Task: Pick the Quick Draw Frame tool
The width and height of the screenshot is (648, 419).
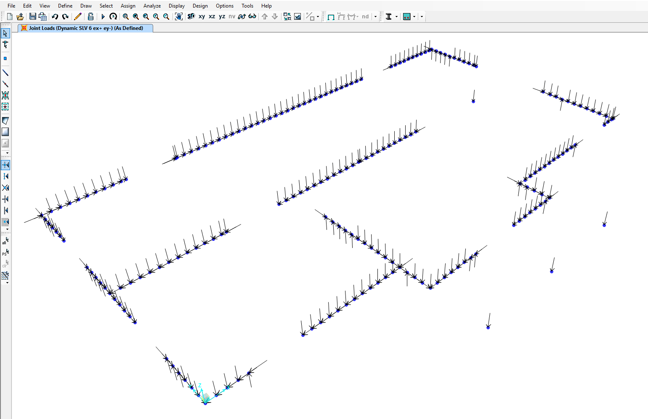Action: (5, 84)
